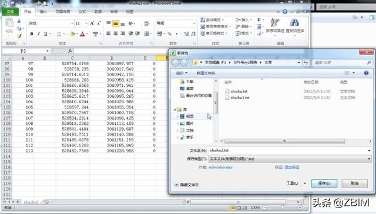376x214 pixels.
Task: Click the Top Align icon
Action: 109,23
